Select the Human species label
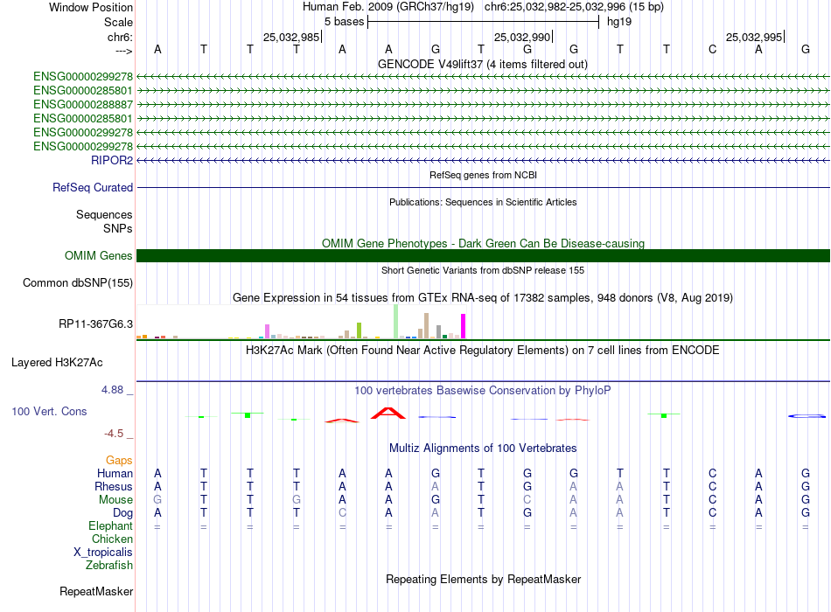The width and height of the screenshot is (831, 612). pyautogui.click(x=115, y=473)
